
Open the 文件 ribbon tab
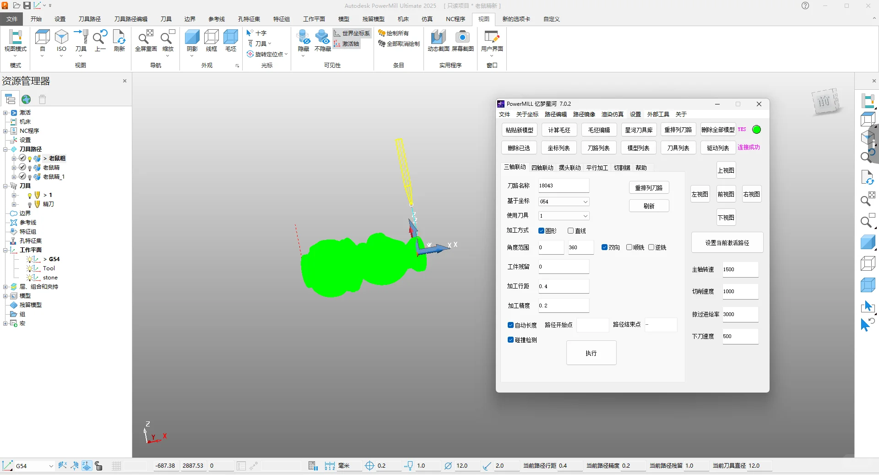[x=12, y=19]
